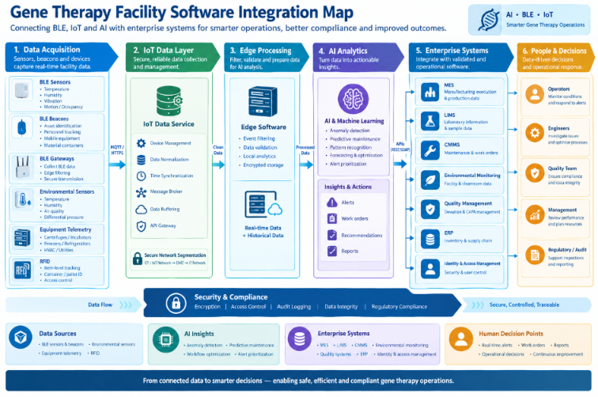
Task: Click the Alerts warning triangle icon
Action: click(x=332, y=202)
